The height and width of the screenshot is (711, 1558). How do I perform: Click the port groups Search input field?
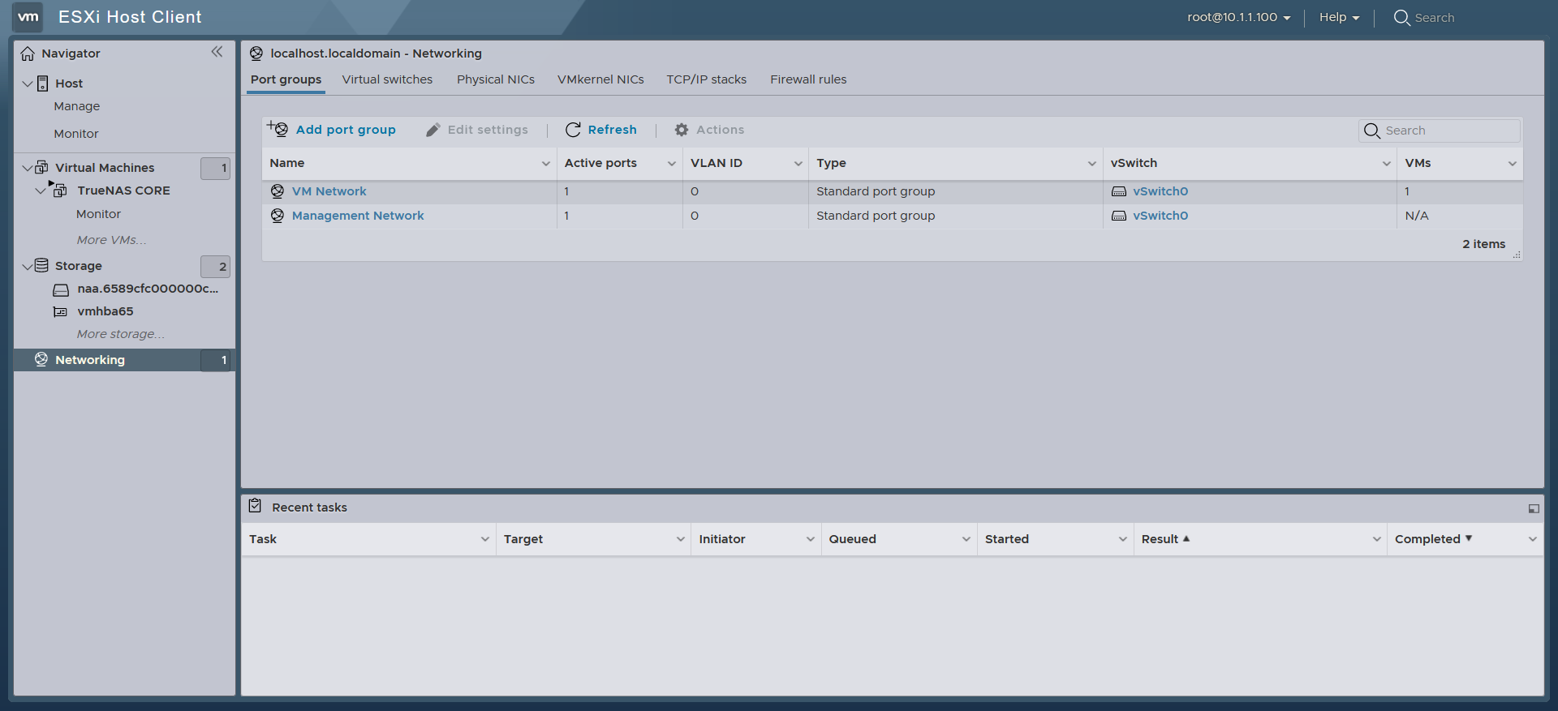click(1440, 131)
